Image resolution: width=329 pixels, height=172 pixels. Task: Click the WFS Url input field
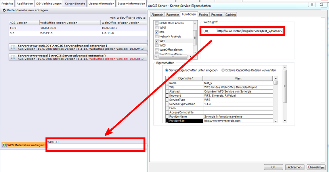(x=96, y=146)
